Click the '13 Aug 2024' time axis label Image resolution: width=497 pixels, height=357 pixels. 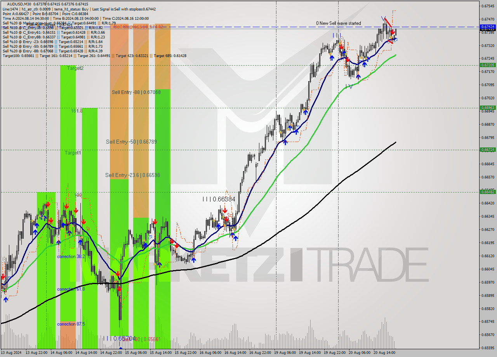click(x=11, y=353)
